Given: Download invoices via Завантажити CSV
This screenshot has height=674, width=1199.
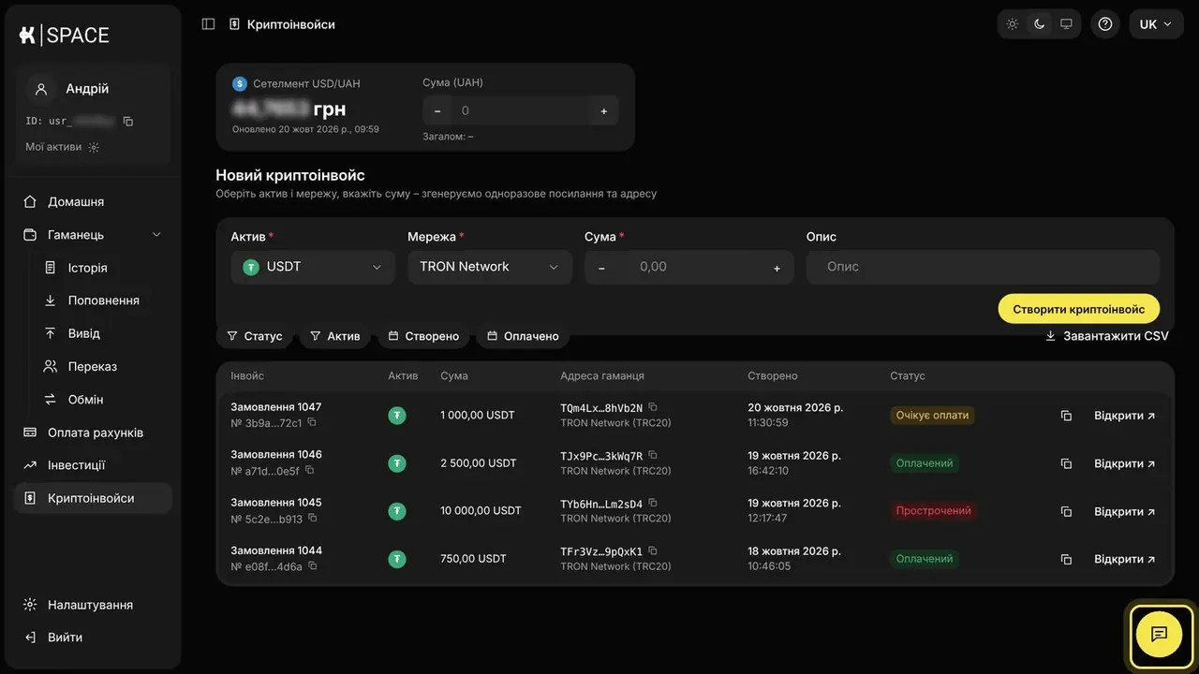Looking at the screenshot, I should click(x=1107, y=336).
